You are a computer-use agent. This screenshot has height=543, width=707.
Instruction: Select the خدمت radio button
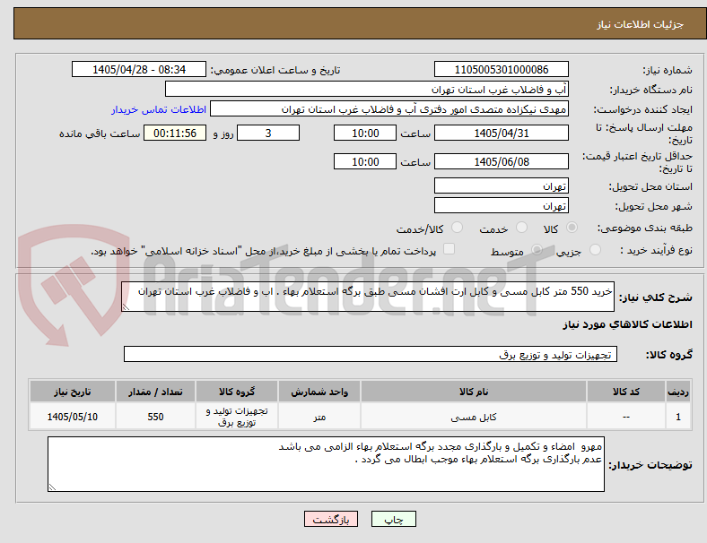(521, 228)
